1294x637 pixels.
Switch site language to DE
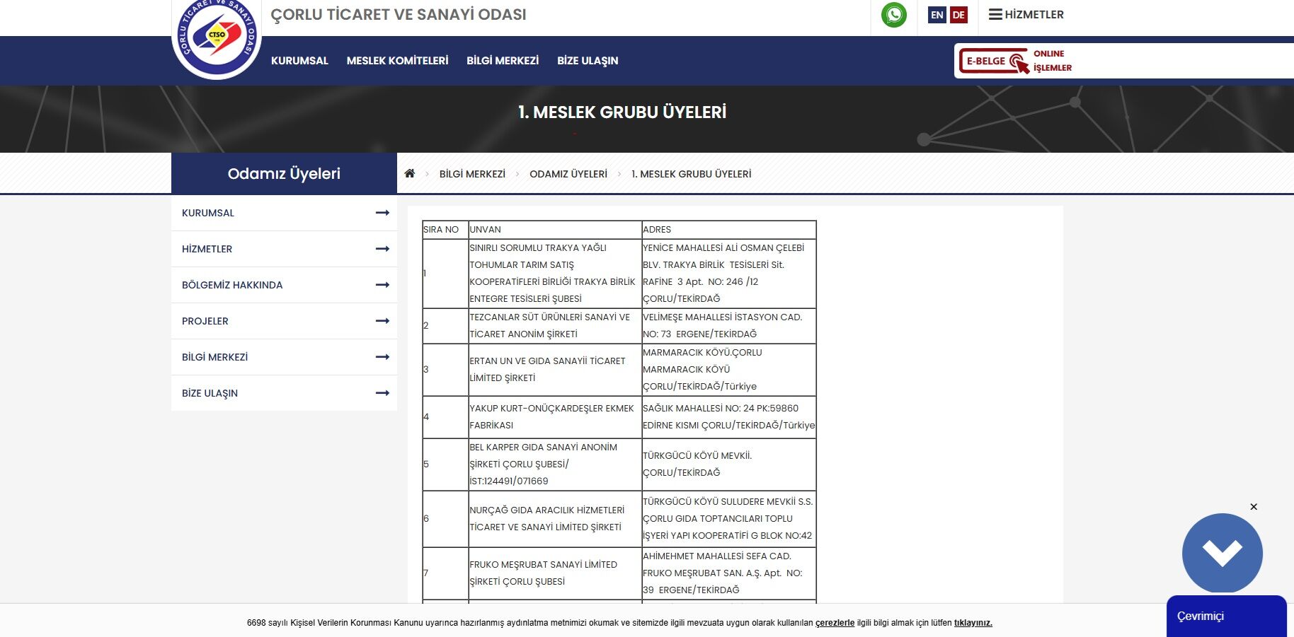click(x=958, y=15)
